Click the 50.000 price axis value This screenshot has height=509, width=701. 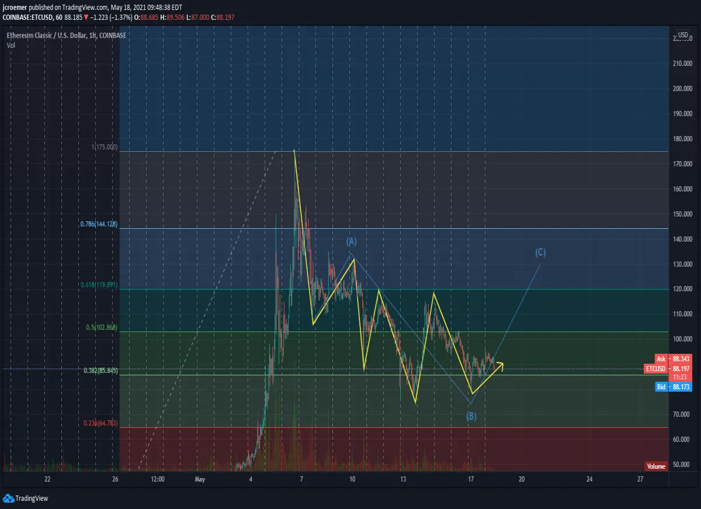[682, 465]
